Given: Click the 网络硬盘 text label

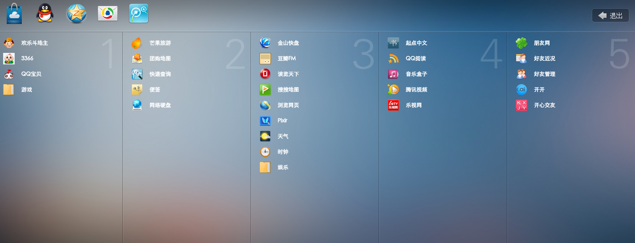Looking at the screenshot, I should tap(160, 105).
